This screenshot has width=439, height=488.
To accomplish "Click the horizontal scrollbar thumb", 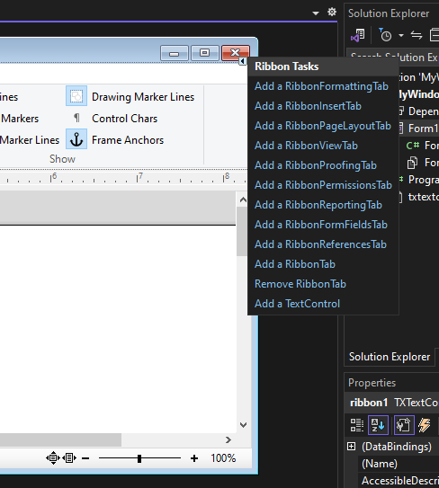I will point(60,439).
